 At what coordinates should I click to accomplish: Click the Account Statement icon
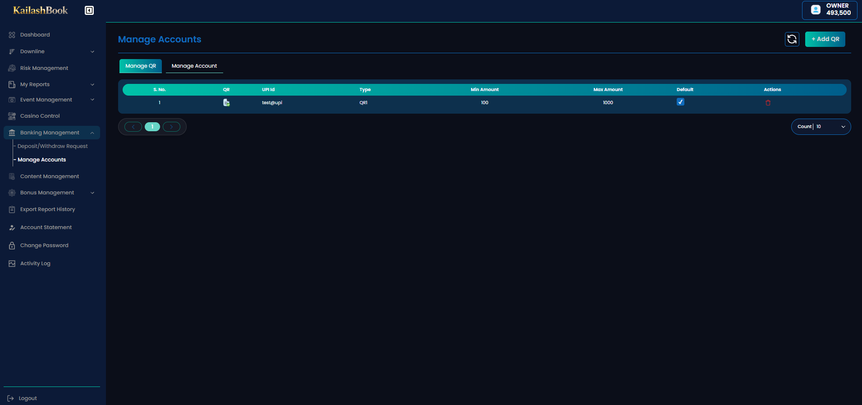(x=12, y=227)
